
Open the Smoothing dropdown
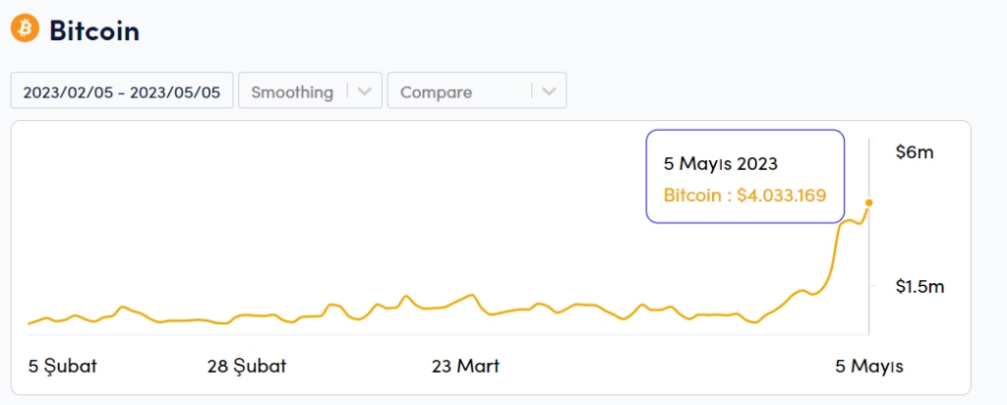(x=292, y=92)
